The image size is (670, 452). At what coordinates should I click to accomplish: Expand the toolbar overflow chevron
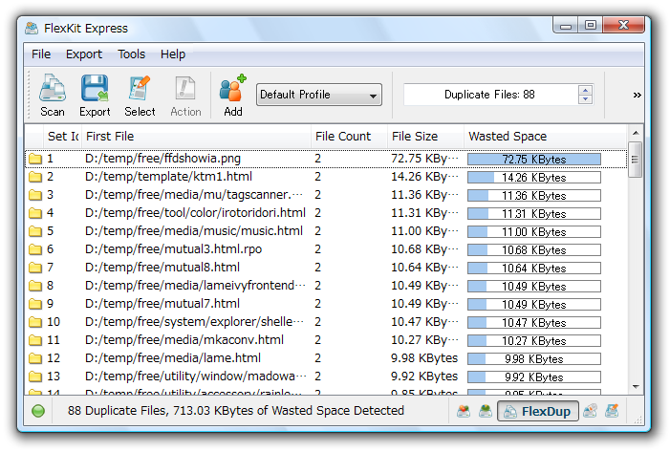click(637, 95)
